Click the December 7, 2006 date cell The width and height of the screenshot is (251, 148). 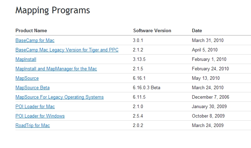point(211,97)
